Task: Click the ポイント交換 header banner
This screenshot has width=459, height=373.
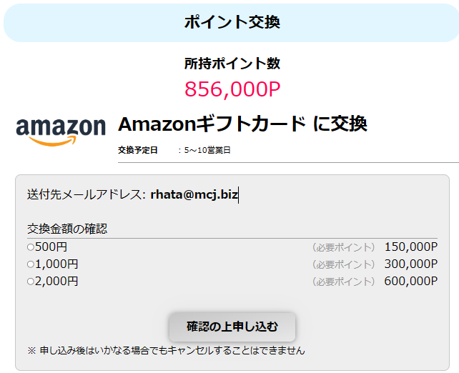Action: coord(232,22)
